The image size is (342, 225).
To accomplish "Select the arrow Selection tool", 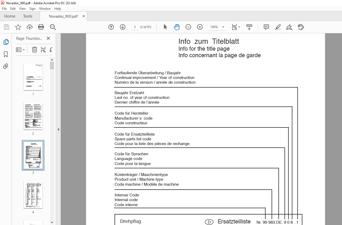I will (x=165, y=27).
